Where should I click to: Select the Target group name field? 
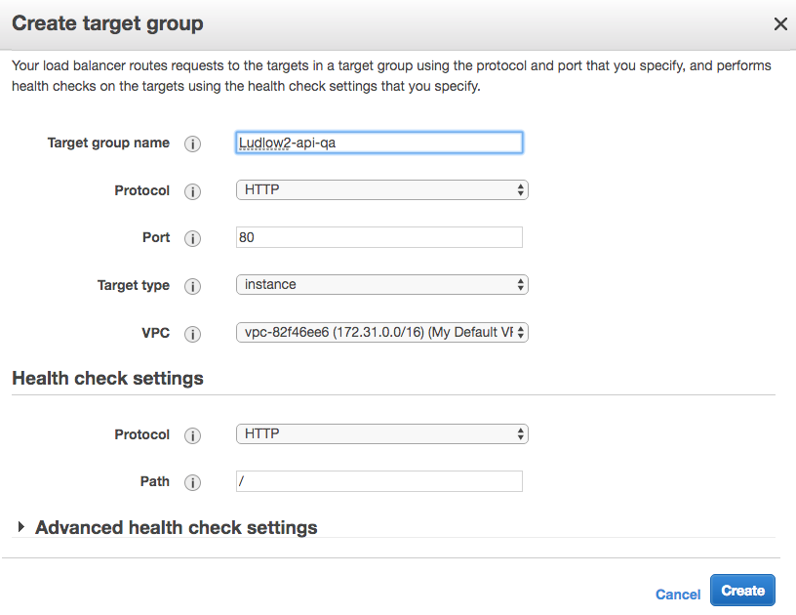click(x=378, y=142)
